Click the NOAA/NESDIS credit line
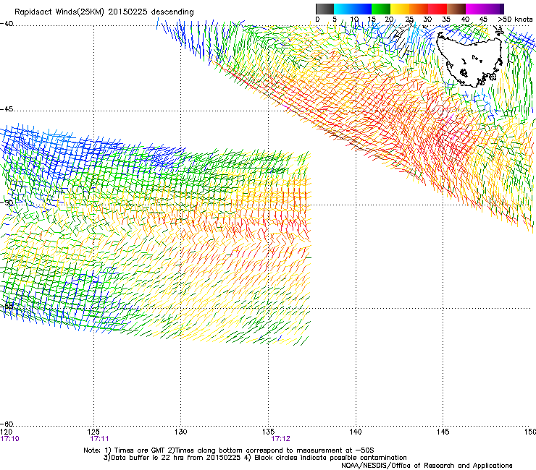 tap(427, 466)
